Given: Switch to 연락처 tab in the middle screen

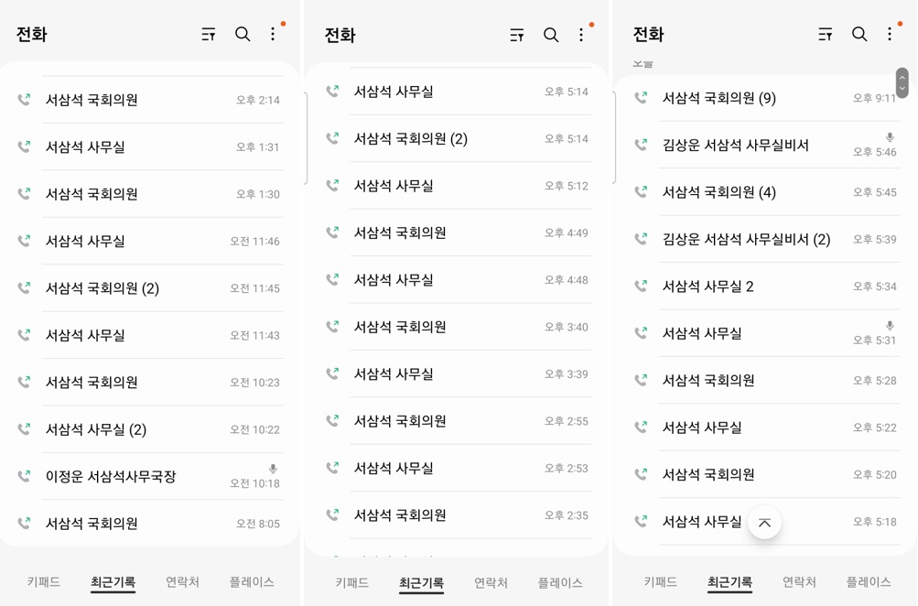Looking at the screenshot, I should 491,582.
